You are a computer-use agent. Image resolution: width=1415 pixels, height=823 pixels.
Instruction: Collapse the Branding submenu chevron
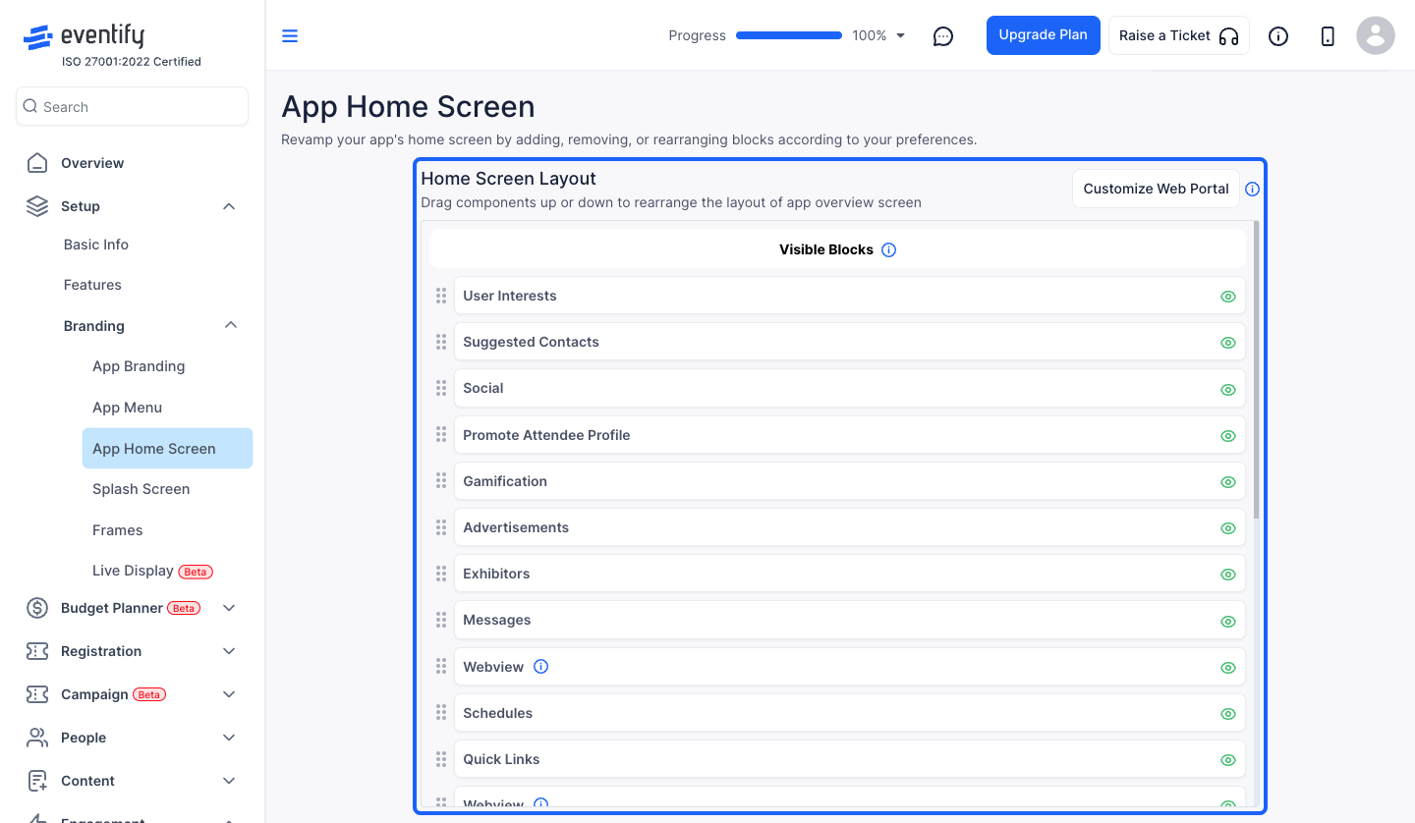(x=231, y=325)
